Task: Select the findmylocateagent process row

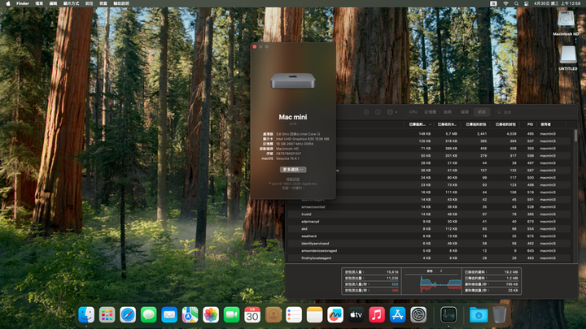Action: (x=429, y=258)
